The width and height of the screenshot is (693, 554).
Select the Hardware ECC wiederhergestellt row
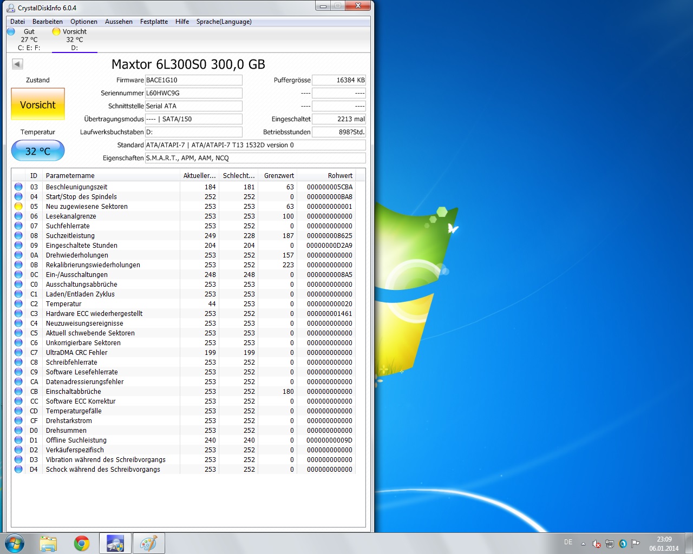click(184, 314)
